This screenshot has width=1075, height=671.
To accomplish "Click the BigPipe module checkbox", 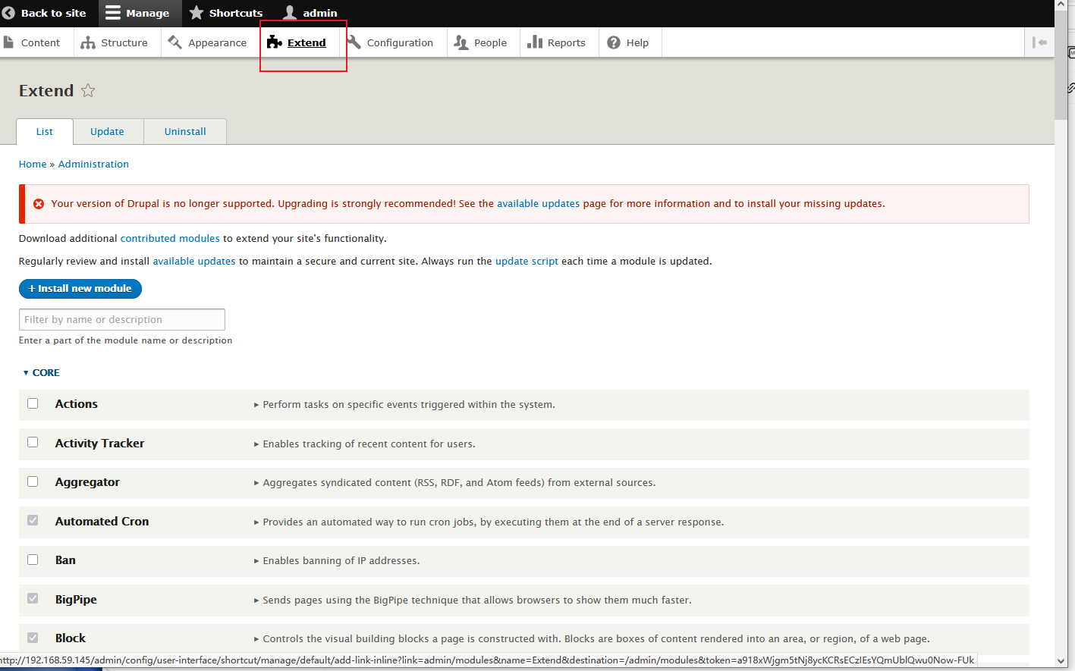I will (33, 598).
